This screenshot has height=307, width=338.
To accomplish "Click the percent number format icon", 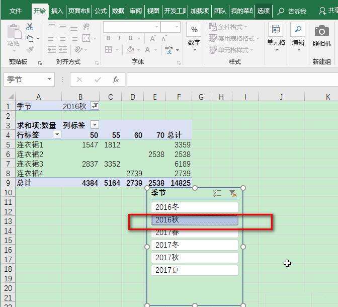I will coord(194,29).
